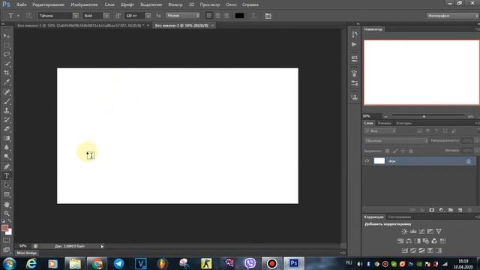Screen dimensions: 480x270
Task: Open the font size dropdown arrow
Action: click(x=148, y=16)
